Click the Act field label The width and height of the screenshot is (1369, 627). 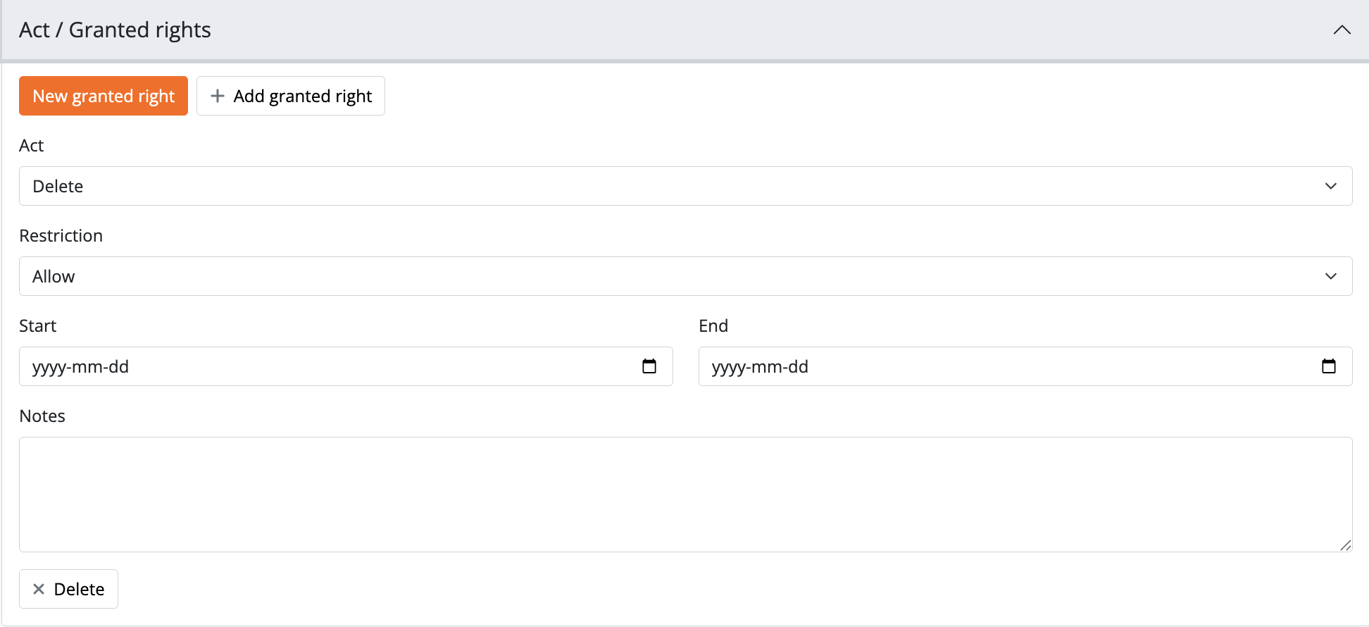32,145
